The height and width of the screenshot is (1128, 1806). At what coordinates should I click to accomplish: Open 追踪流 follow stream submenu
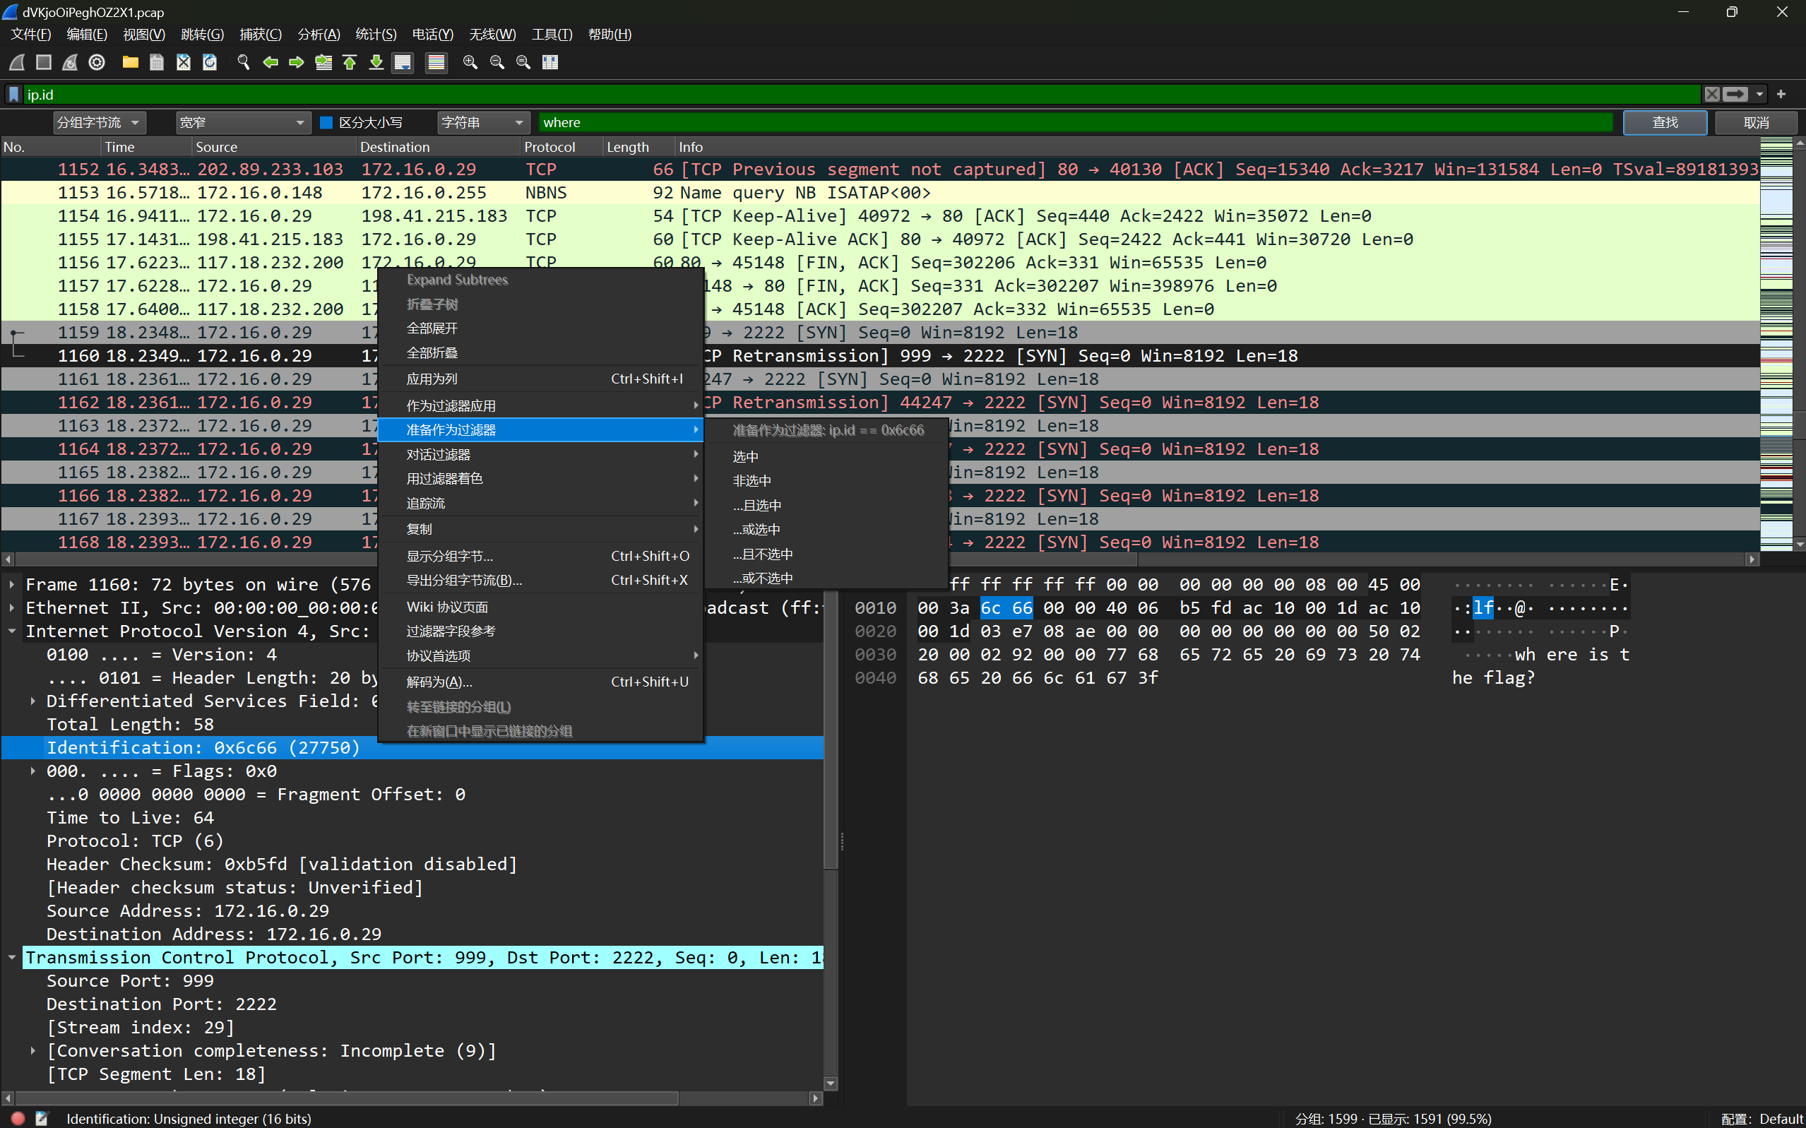point(542,504)
